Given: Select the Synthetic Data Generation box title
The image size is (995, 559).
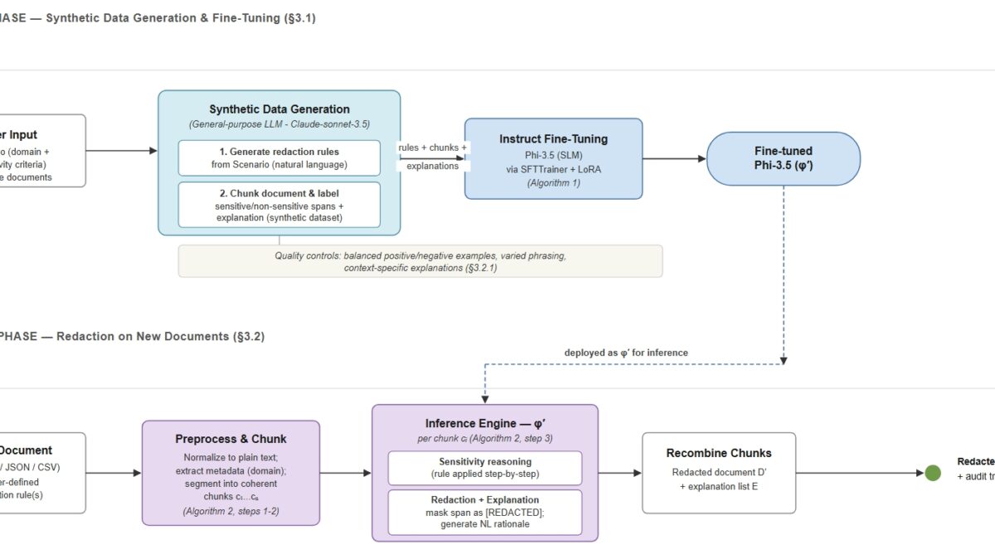Looking at the screenshot, I should pos(279,109).
